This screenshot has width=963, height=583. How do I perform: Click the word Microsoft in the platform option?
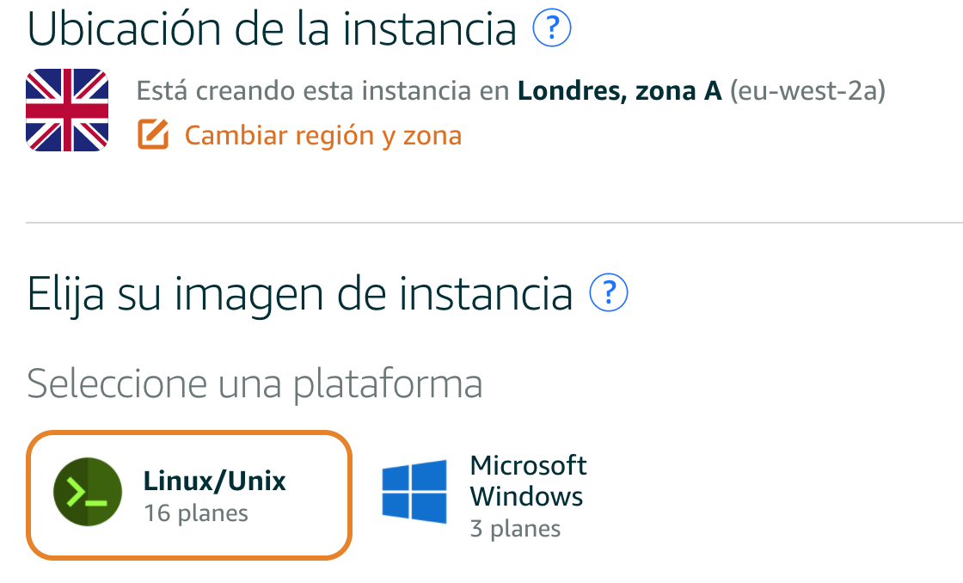pos(528,466)
